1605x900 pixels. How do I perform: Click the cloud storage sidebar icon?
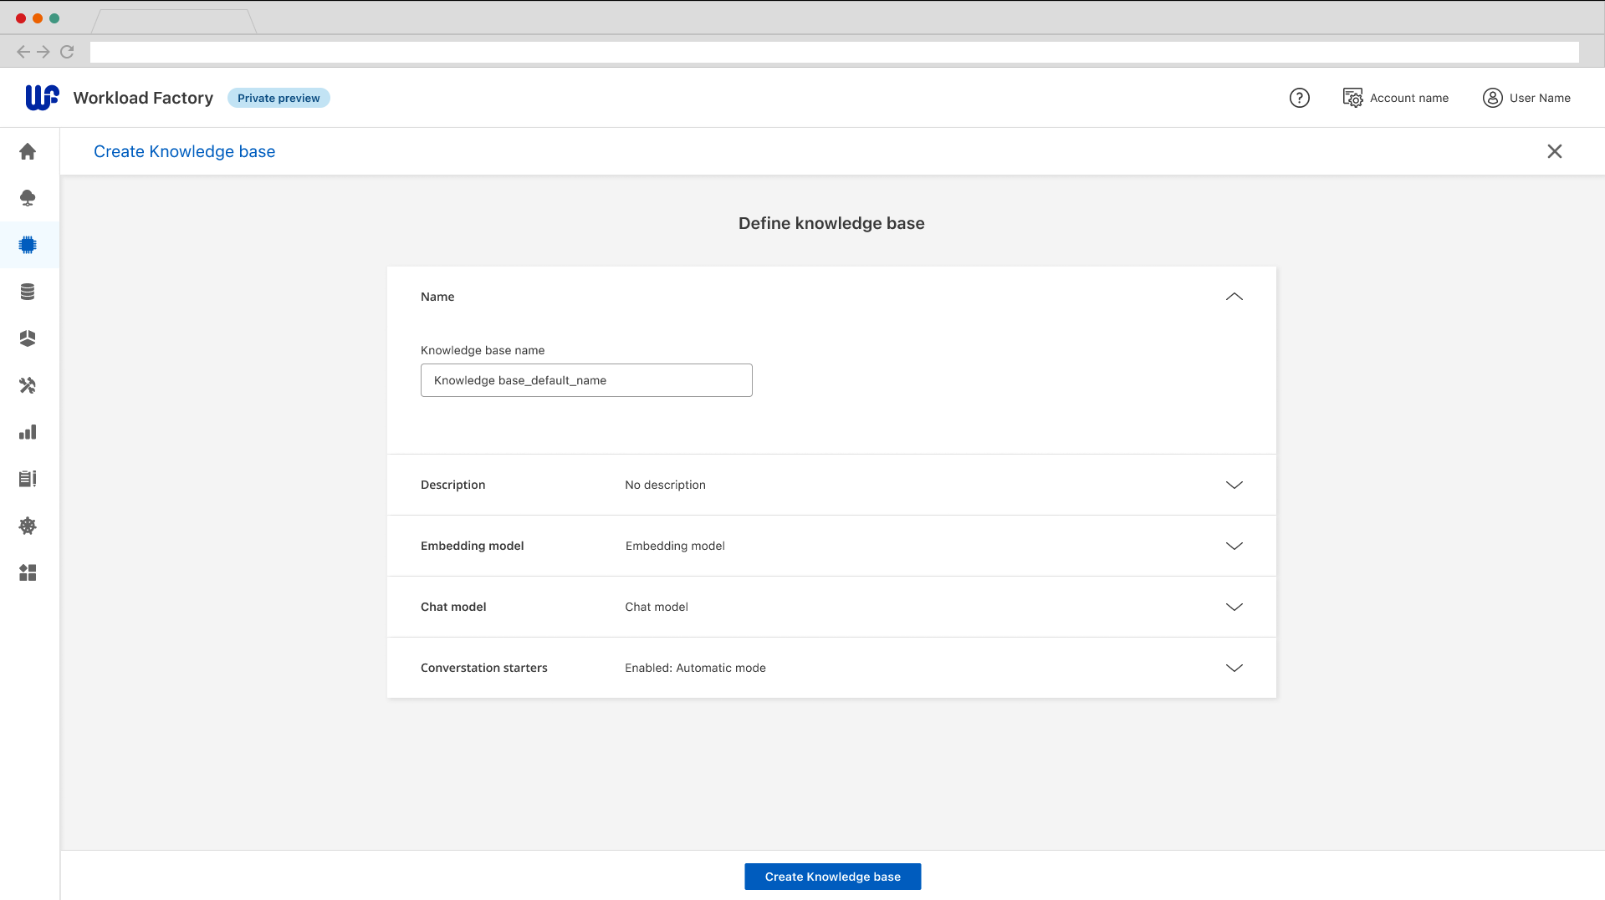(x=28, y=198)
